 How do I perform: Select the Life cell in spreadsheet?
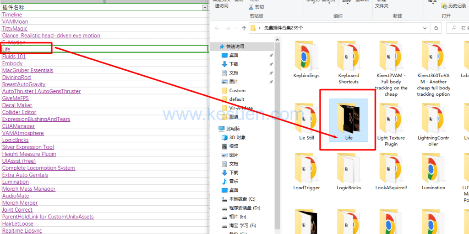click(x=105, y=49)
